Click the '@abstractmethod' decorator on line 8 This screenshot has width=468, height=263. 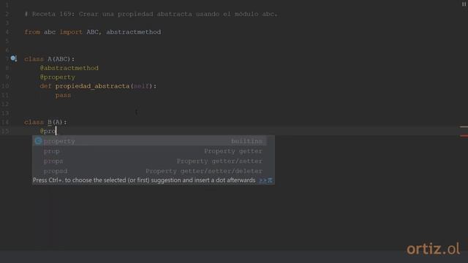[69, 68]
